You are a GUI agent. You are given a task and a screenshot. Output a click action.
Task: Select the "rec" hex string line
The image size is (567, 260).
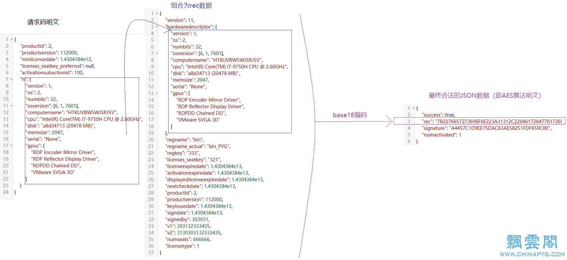coord(492,122)
